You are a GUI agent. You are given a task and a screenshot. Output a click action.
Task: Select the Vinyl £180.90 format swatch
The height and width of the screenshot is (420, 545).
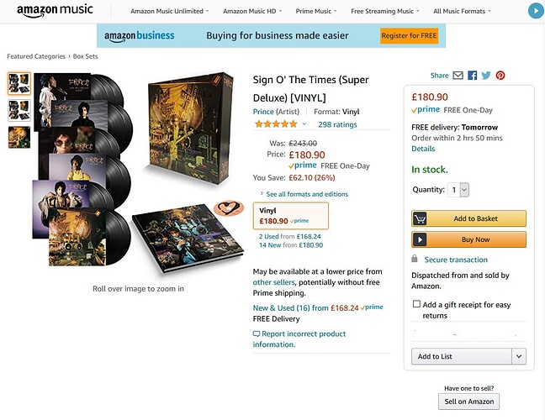[x=290, y=216]
